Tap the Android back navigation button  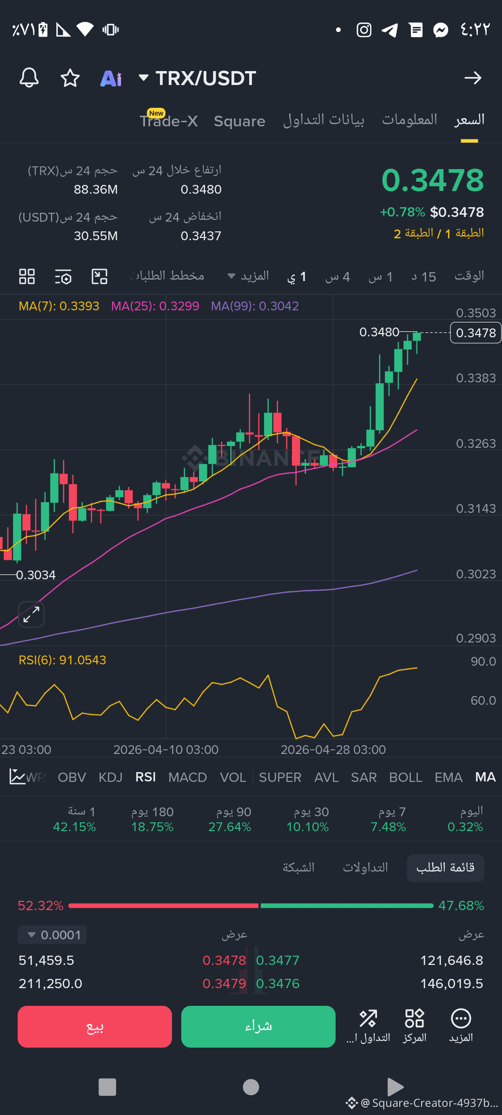395,1087
